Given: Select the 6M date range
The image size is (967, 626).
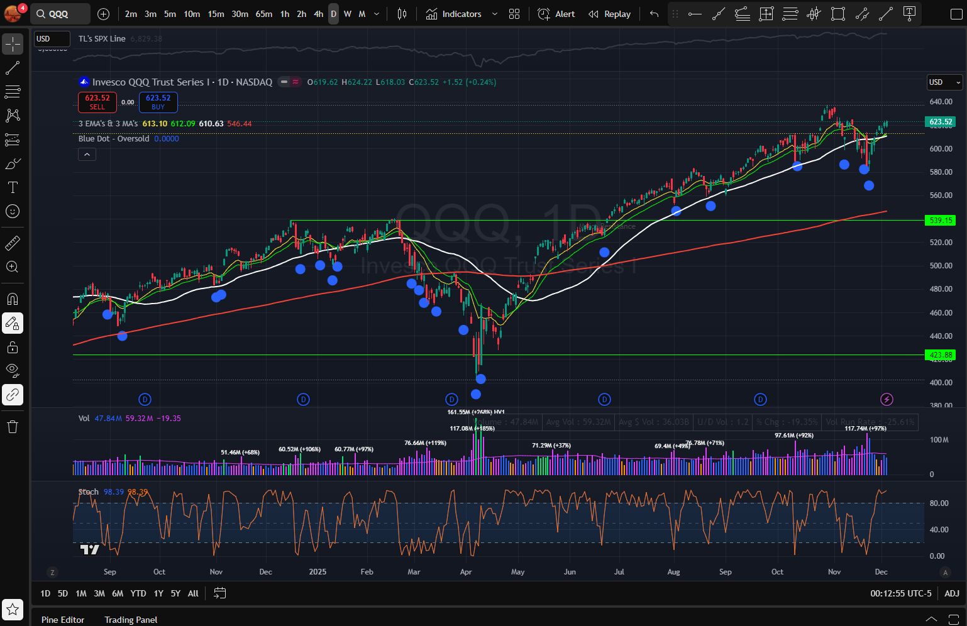Looking at the screenshot, I should 118,593.
